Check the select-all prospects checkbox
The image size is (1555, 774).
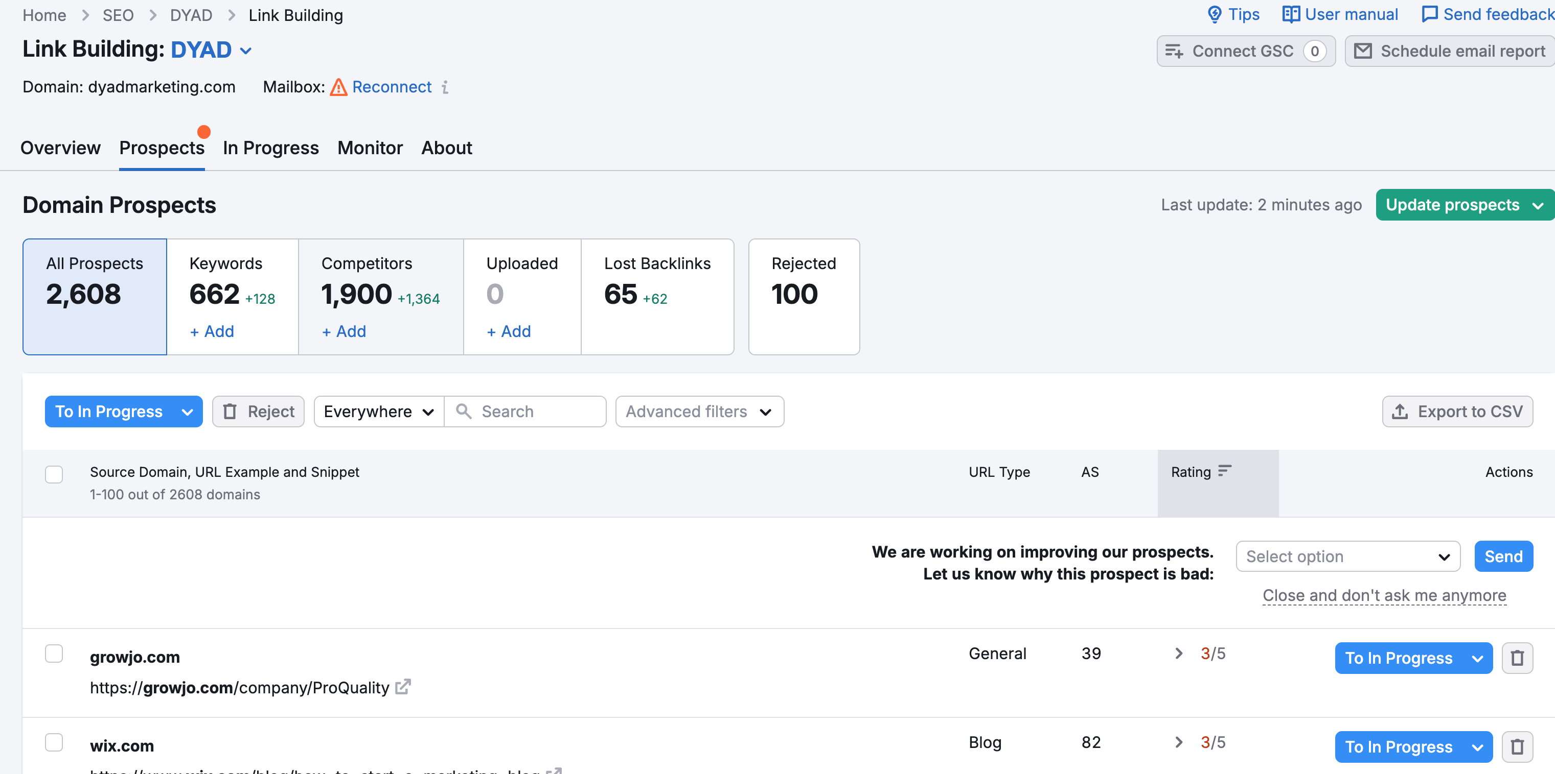[54, 474]
